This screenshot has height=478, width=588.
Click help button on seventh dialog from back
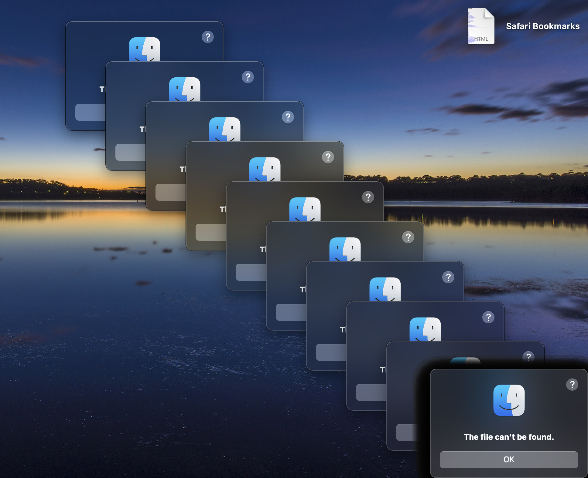click(448, 277)
